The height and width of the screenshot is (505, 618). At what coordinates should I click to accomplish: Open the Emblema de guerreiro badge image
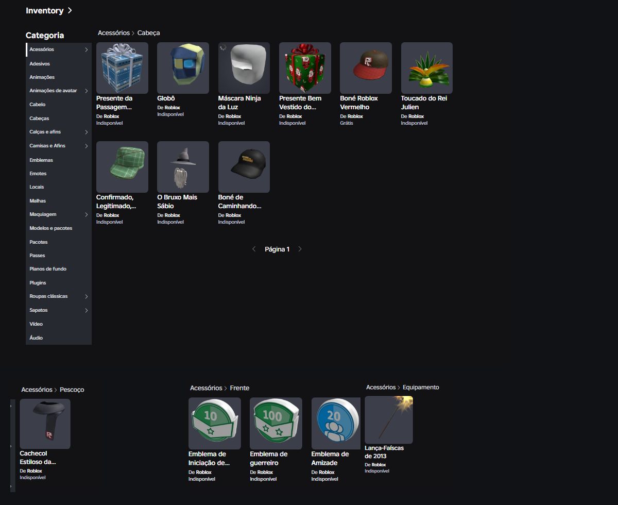point(276,424)
